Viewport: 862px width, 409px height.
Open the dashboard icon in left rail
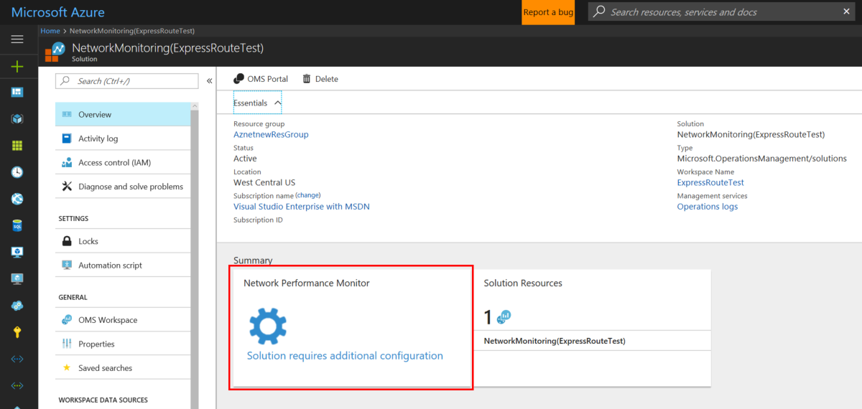tap(17, 93)
